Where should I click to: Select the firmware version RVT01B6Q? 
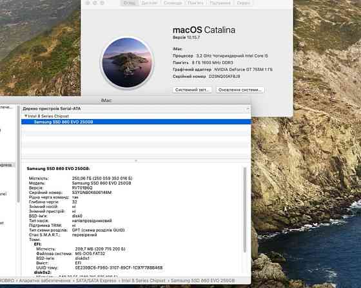(x=83, y=187)
